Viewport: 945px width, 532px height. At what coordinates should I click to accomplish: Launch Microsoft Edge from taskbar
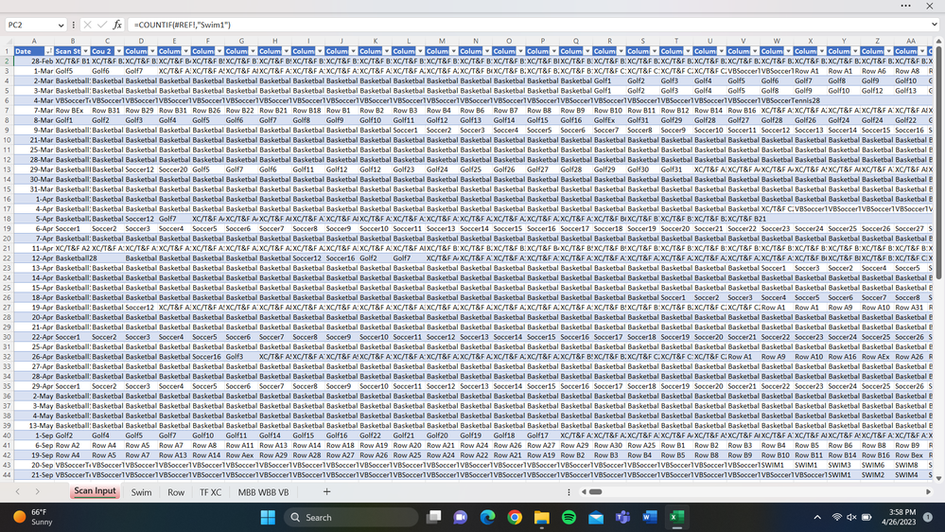[487, 517]
